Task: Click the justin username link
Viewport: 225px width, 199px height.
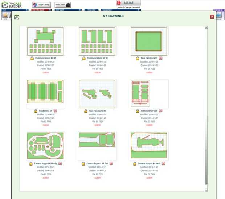Action: coord(120,7)
